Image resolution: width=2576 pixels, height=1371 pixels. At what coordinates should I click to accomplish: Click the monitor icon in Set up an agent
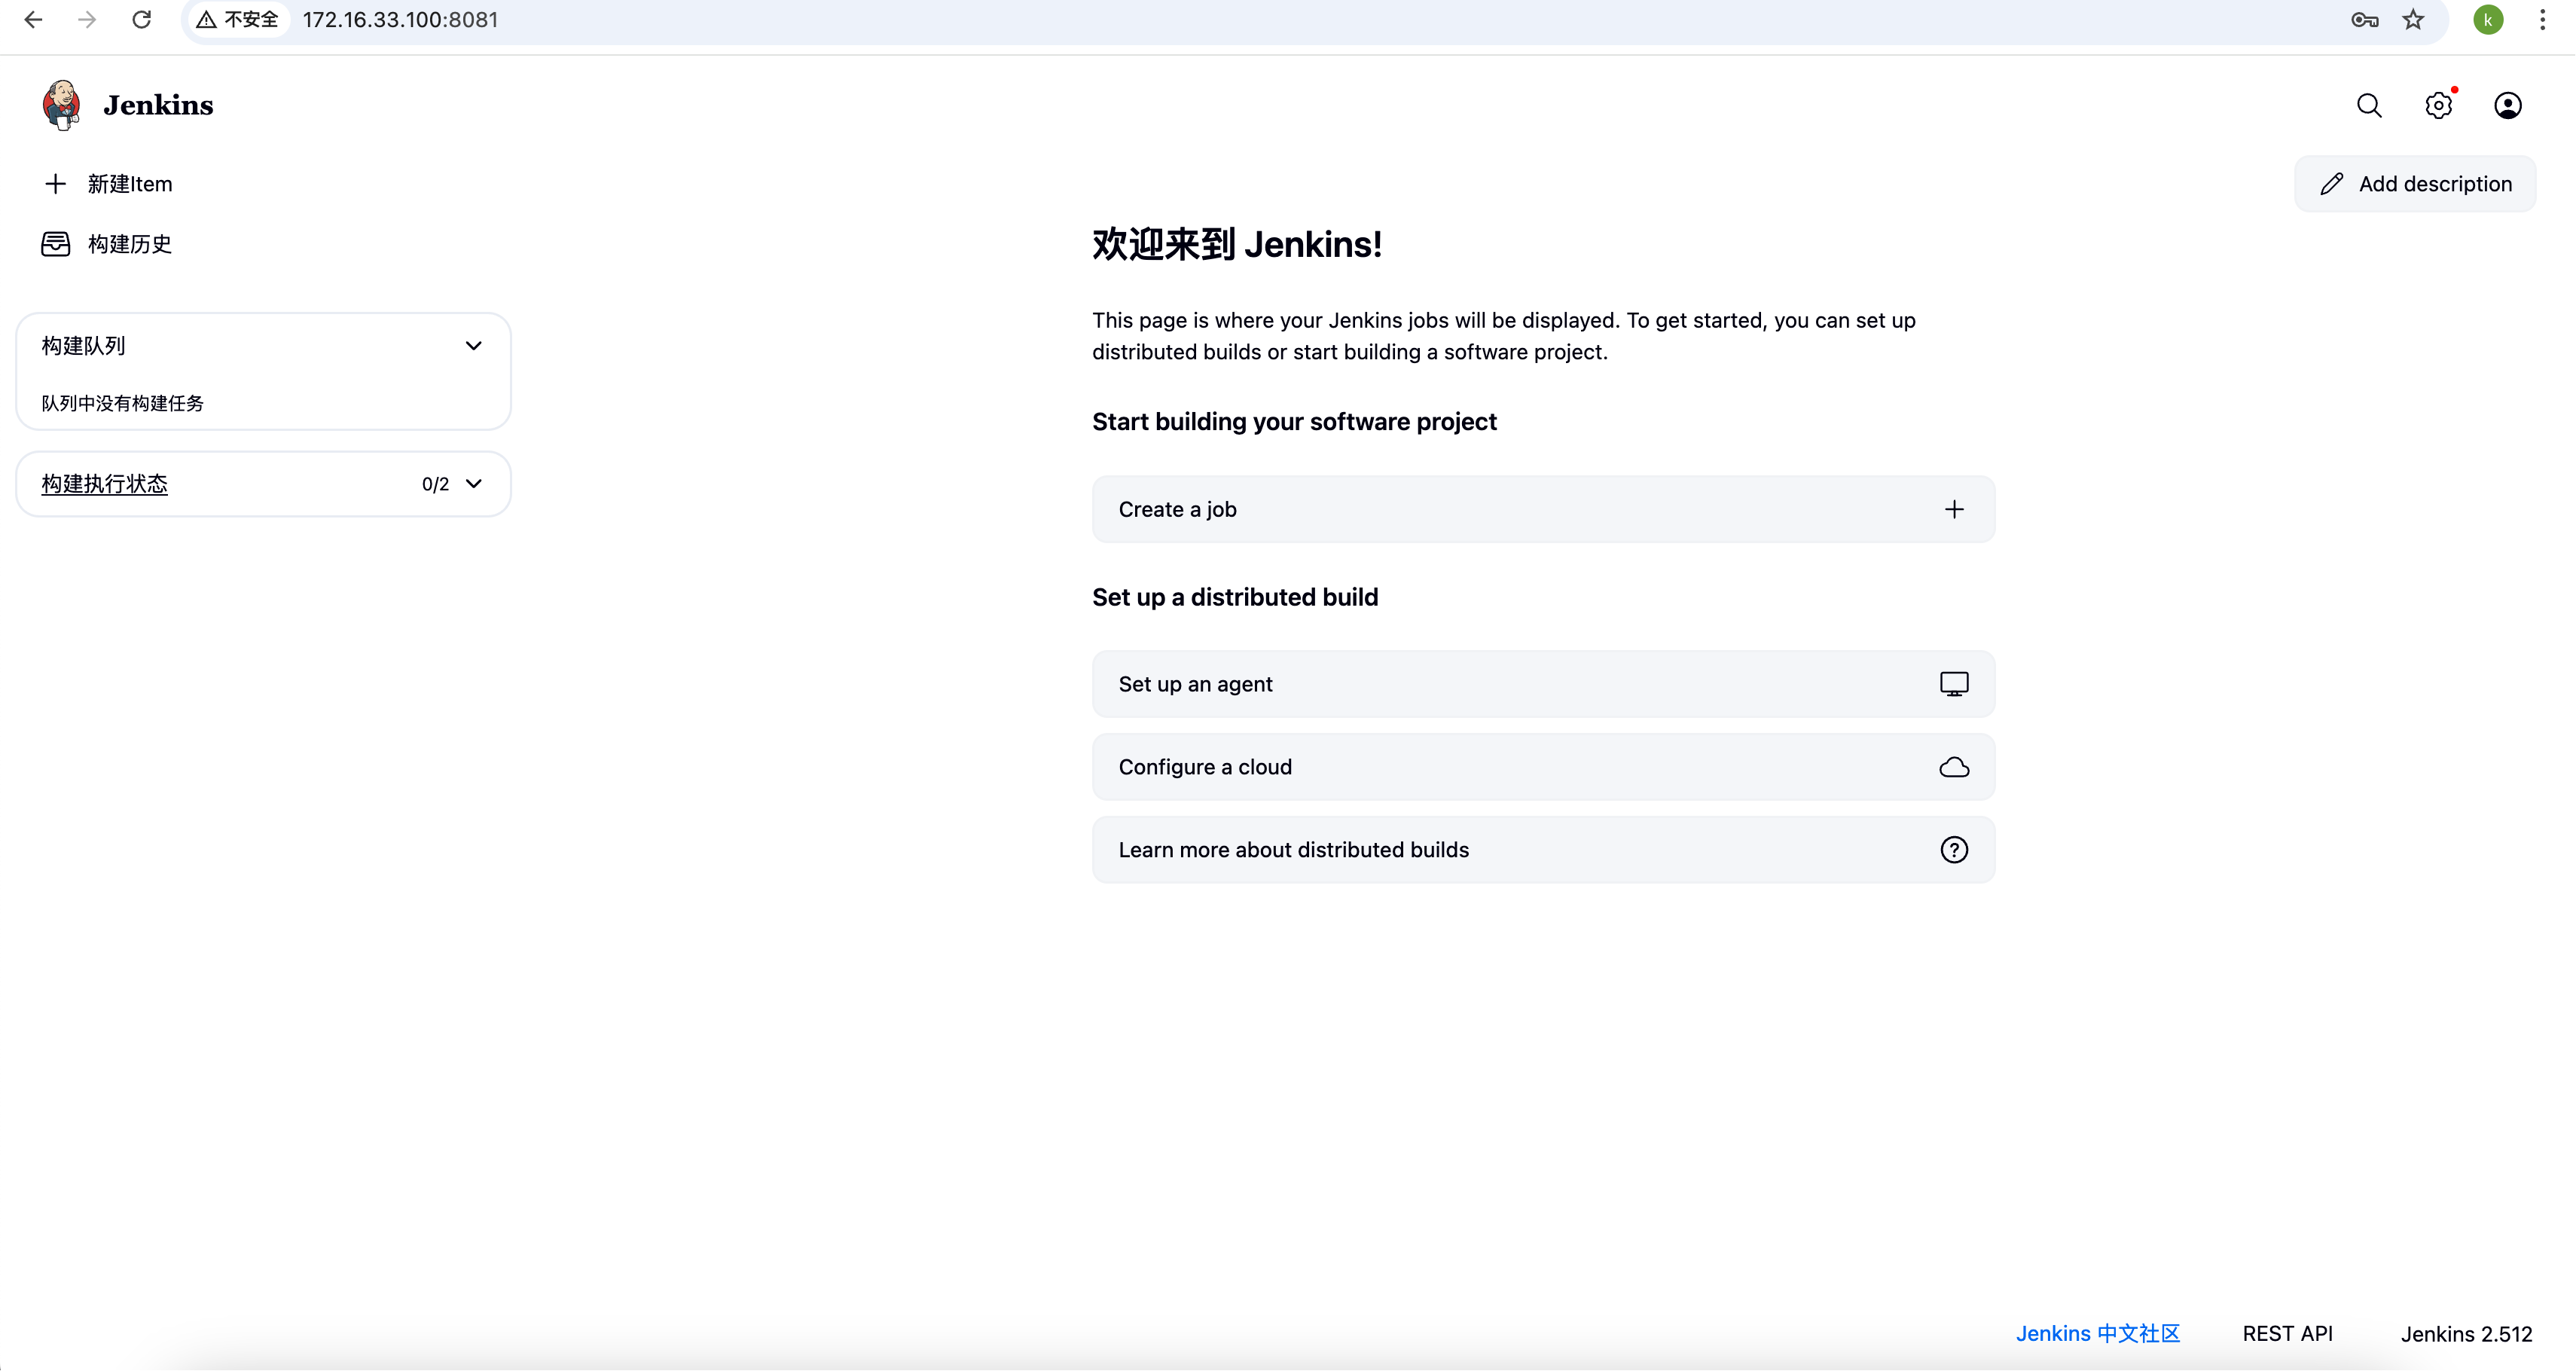(1954, 684)
